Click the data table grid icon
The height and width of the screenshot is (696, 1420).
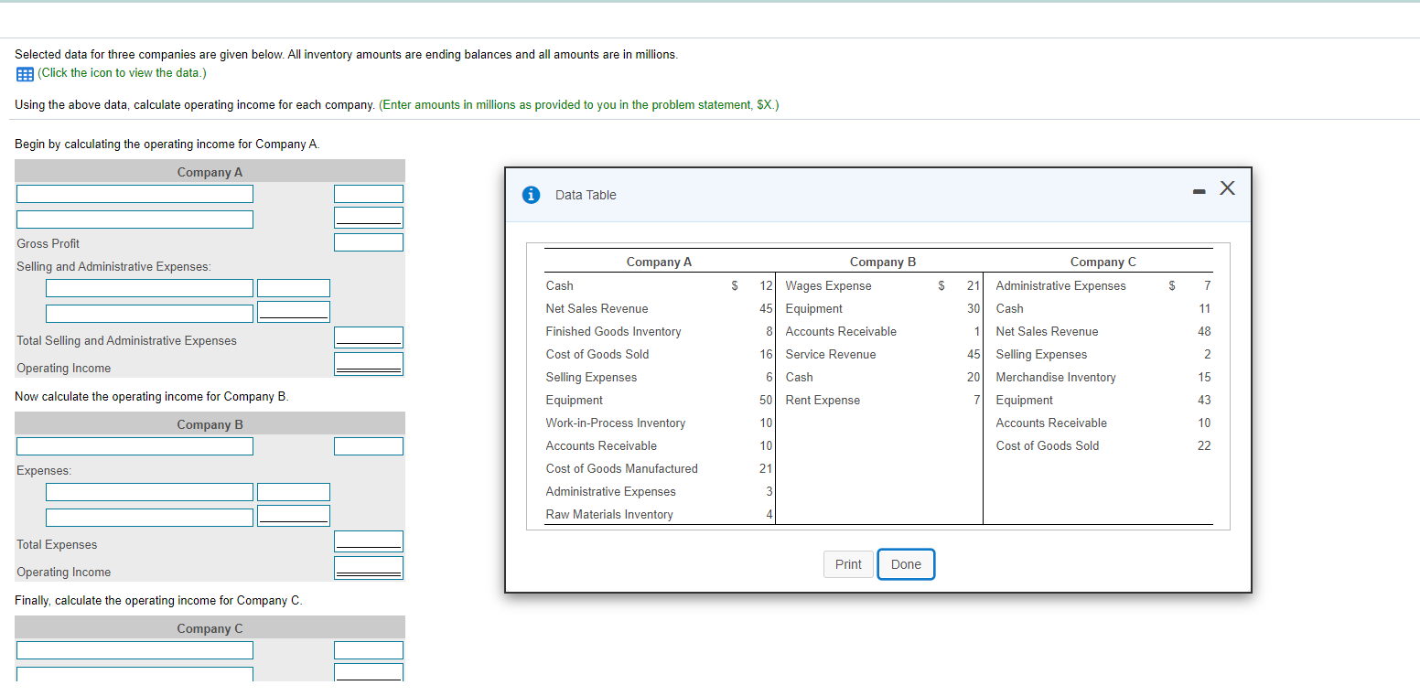point(24,73)
